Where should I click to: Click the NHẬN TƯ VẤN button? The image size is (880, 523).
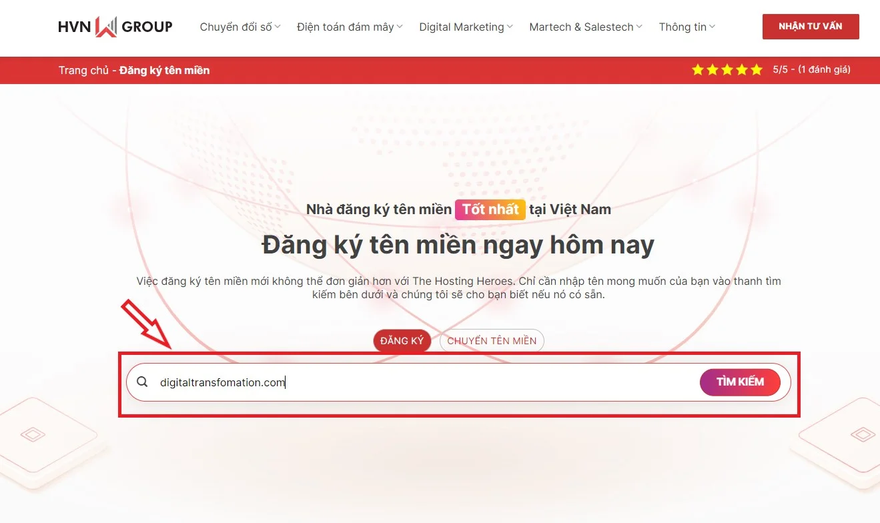[x=811, y=27]
